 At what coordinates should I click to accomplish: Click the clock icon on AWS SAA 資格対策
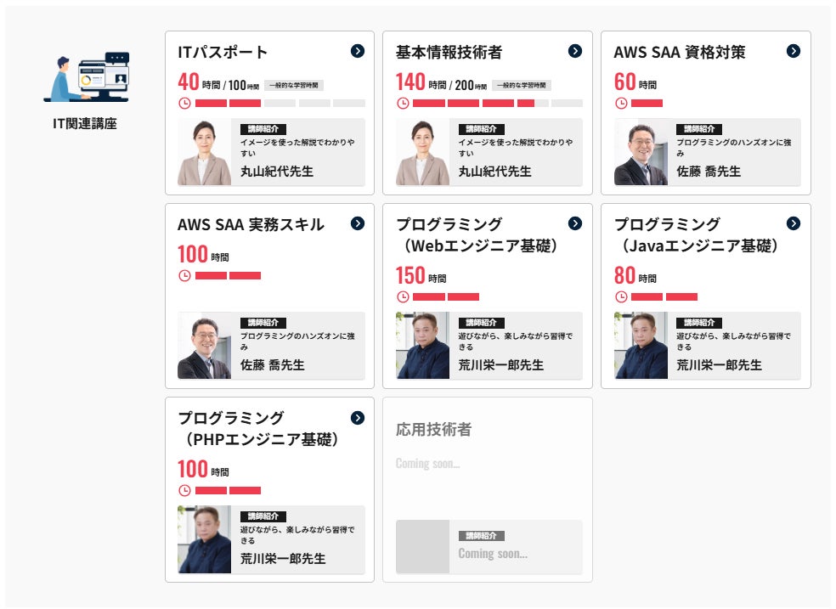coord(621,103)
